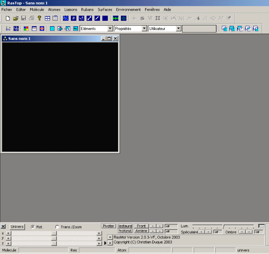Image resolution: width=269 pixels, height=254 pixels.
Task: Select the ball-and-stick display icon
Action: pos(90,18)
